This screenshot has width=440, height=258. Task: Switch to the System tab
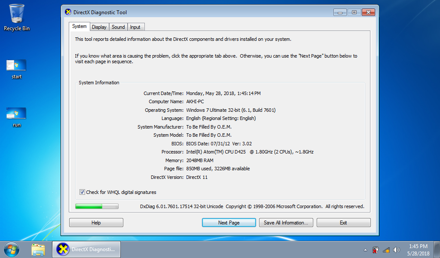(x=79, y=26)
